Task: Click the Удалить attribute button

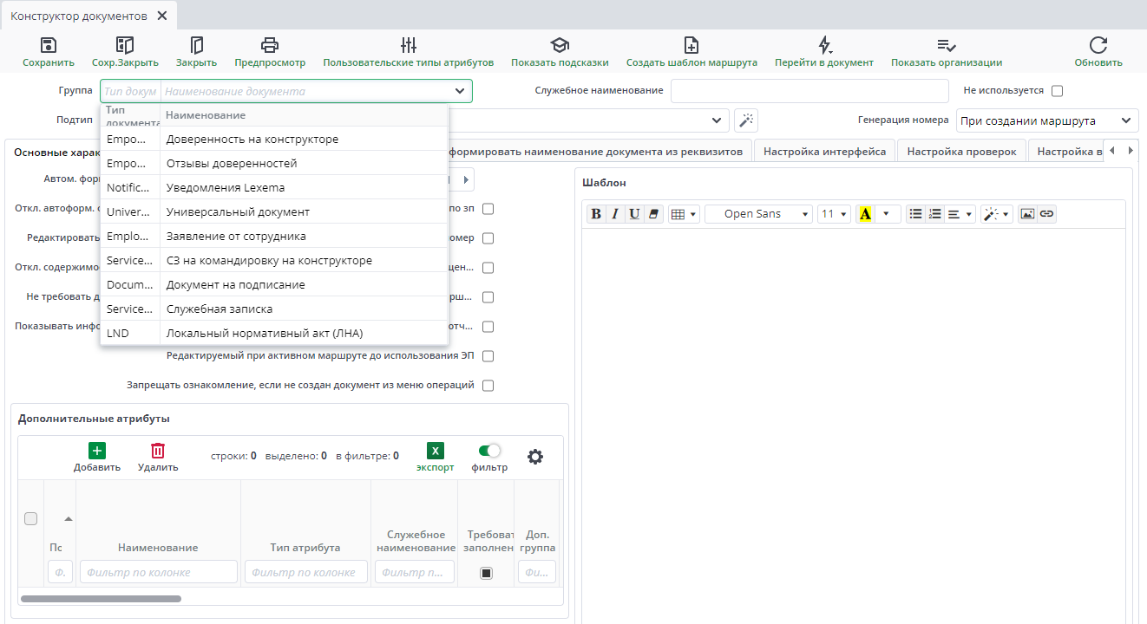Action: click(158, 458)
